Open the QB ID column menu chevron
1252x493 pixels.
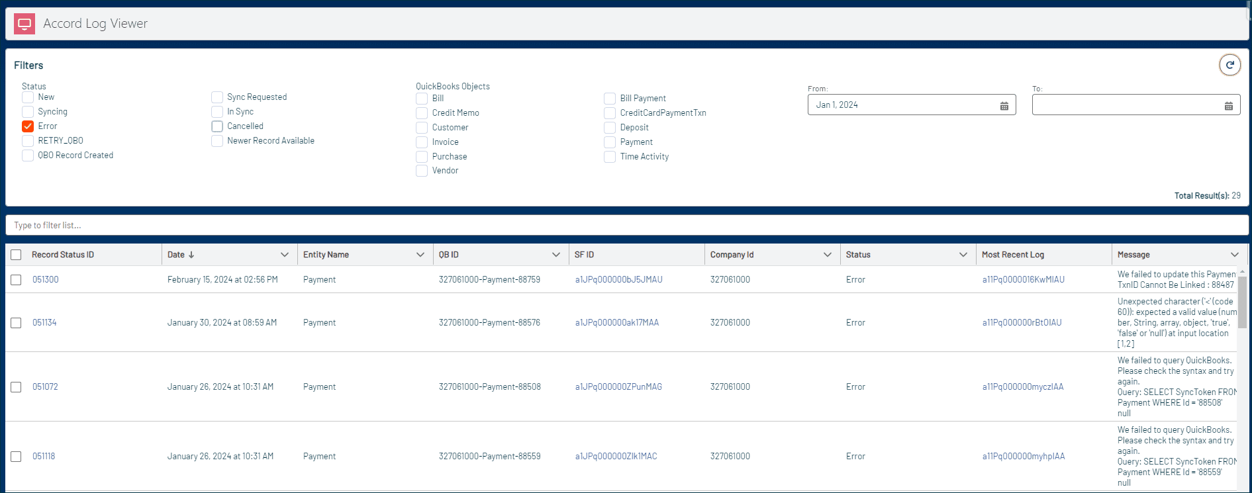click(x=555, y=255)
